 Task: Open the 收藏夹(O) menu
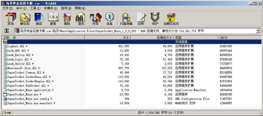(51, 8)
